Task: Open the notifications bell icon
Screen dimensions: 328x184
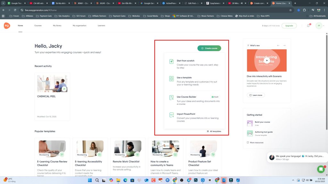Action: point(308,26)
